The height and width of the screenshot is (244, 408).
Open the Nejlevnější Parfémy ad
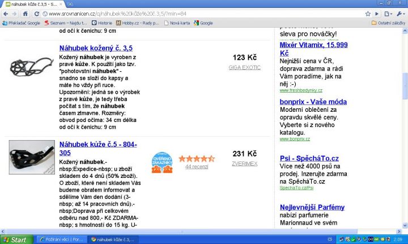[x=312, y=207]
